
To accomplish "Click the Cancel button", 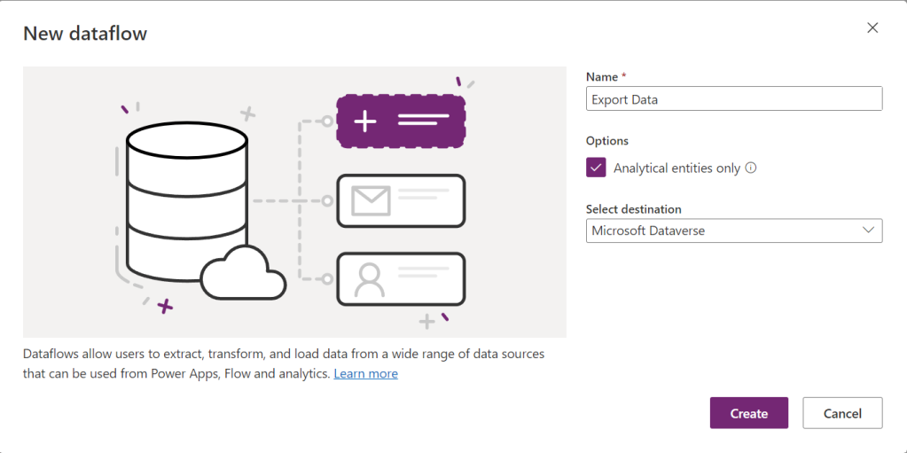I will [842, 413].
